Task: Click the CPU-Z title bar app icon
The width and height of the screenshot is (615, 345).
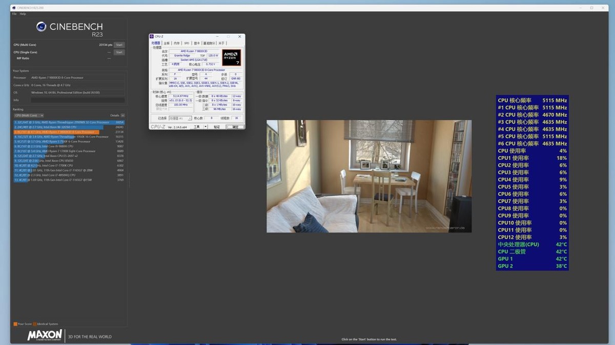Action: point(152,37)
